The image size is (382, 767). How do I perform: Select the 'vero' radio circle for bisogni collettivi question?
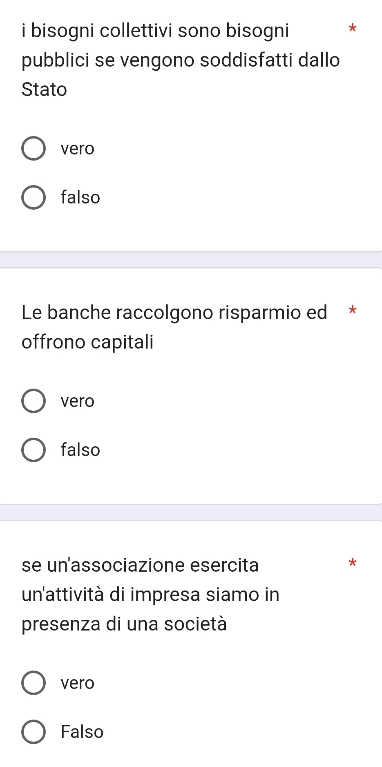click(34, 148)
